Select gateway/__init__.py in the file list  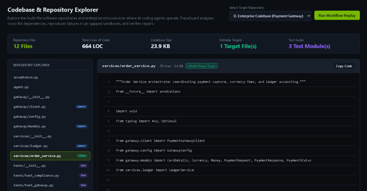[x=50, y=97]
